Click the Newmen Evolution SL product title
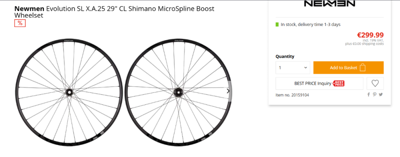400x157 pixels. 114,12
